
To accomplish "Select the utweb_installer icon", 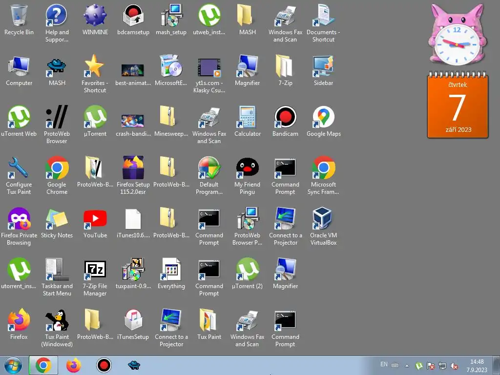I will point(209,15).
